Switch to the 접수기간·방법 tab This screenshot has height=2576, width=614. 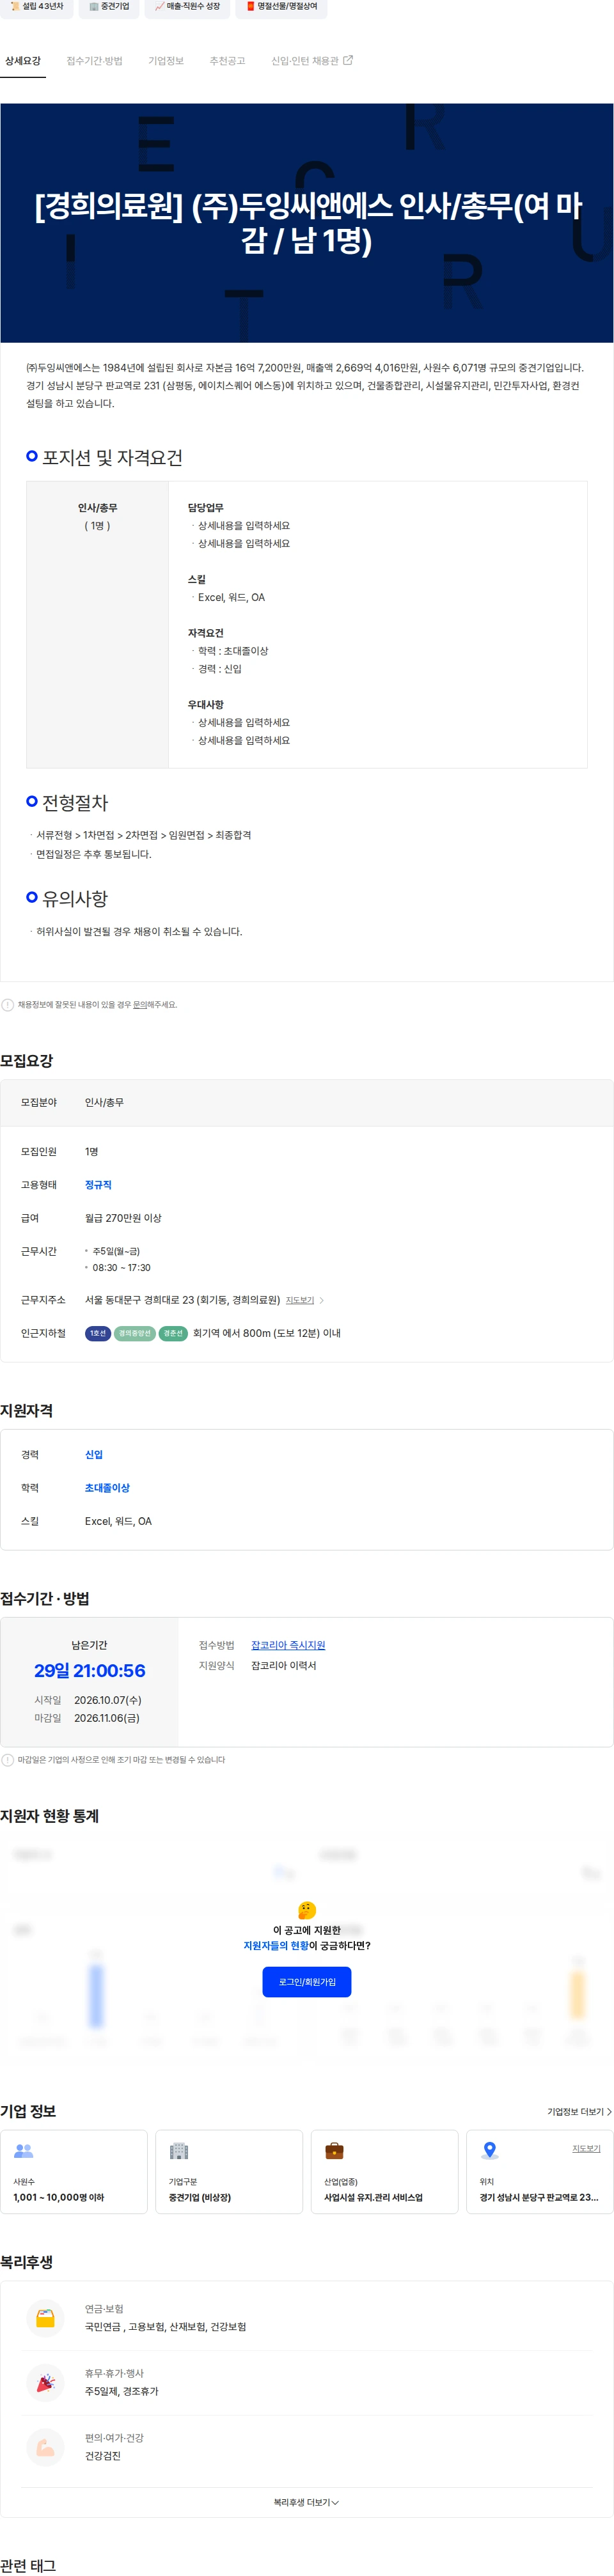coord(94,61)
